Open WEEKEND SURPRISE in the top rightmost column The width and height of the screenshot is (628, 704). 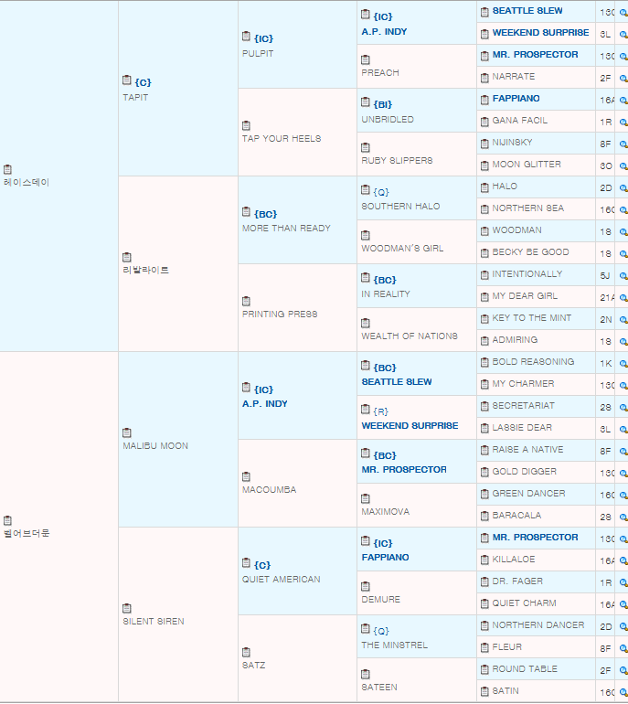pyautogui.click(x=540, y=33)
